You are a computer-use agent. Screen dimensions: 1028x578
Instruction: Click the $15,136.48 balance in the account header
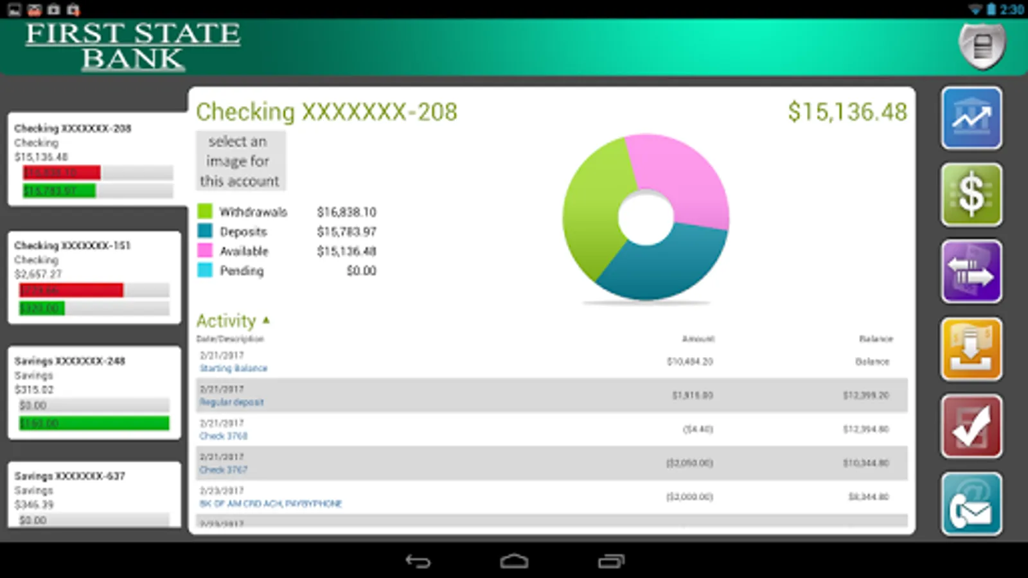click(847, 112)
